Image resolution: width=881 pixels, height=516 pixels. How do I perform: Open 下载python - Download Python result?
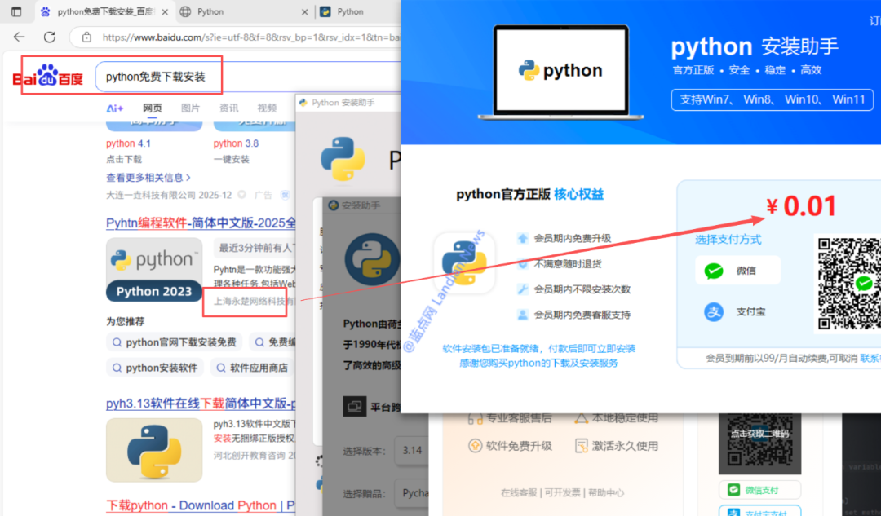(201, 505)
